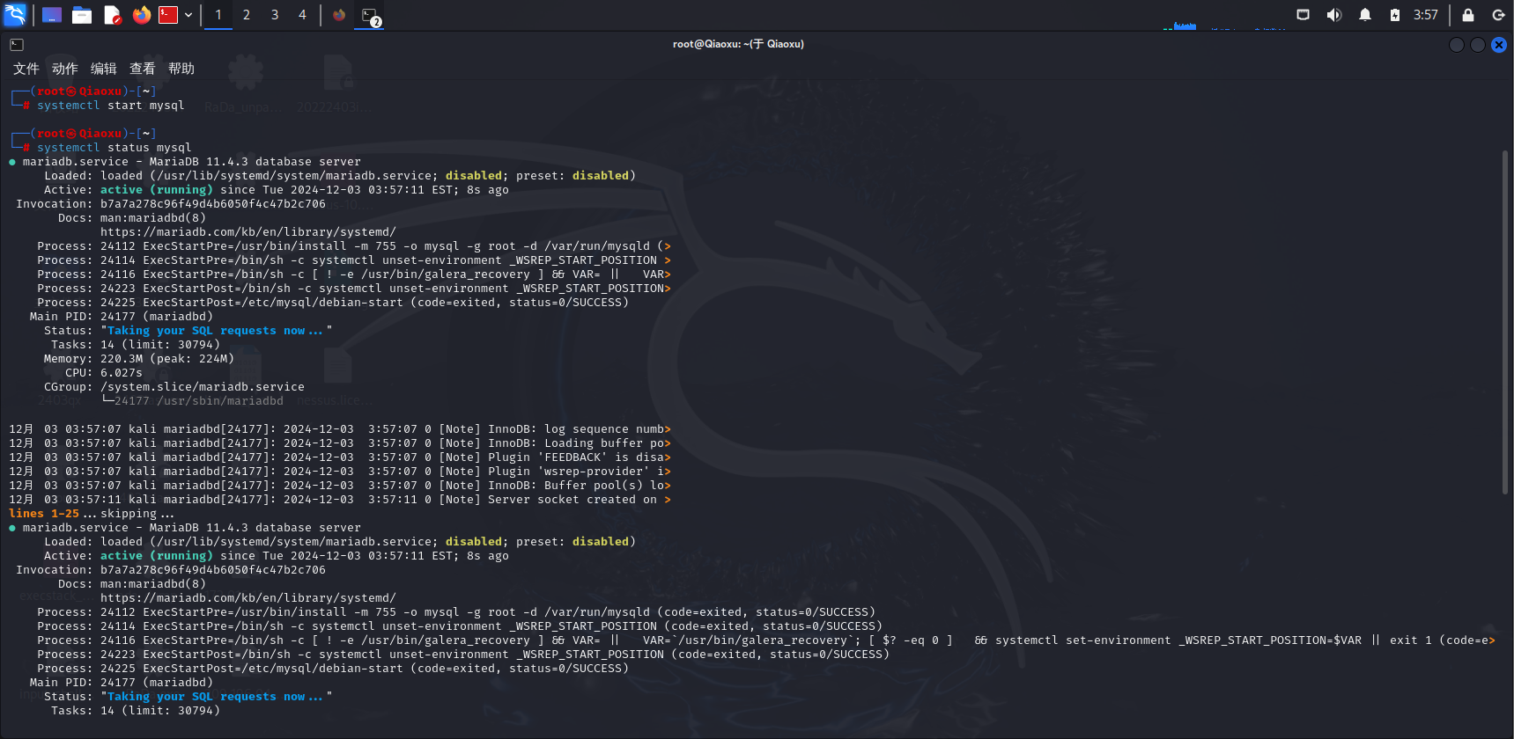Image resolution: width=1514 pixels, height=739 pixels.
Task: Open the 帮助 (Help) menu
Action: coord(181,69)
